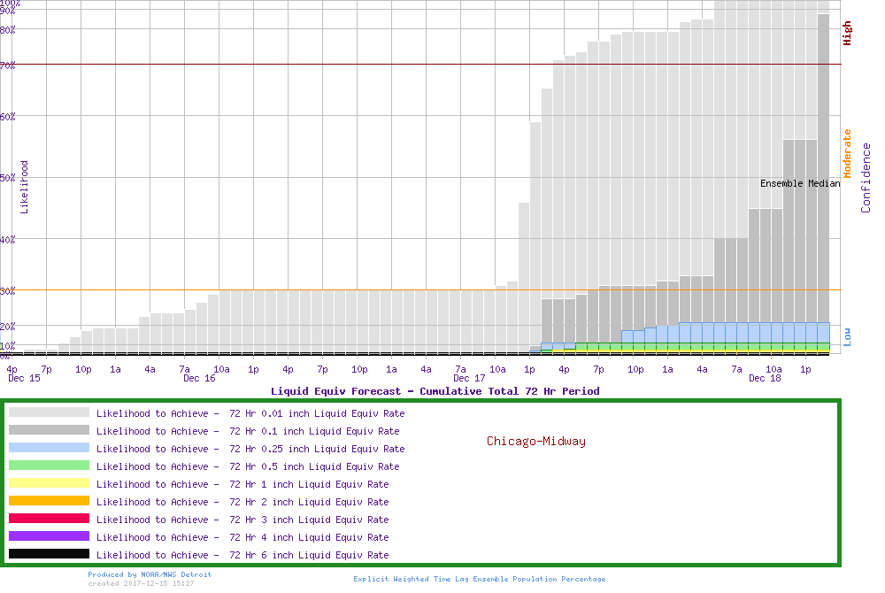
Task: Click the yellow 1 inch legend swatch
Action: tap(49, 483)
